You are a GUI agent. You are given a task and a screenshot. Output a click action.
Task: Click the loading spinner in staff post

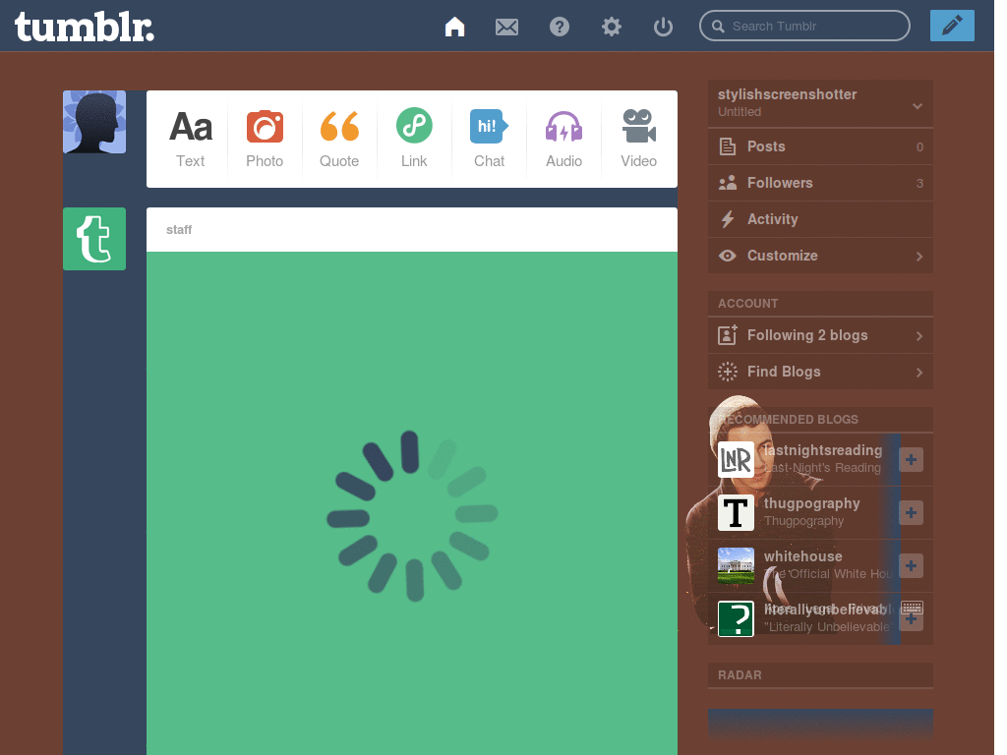412,516
